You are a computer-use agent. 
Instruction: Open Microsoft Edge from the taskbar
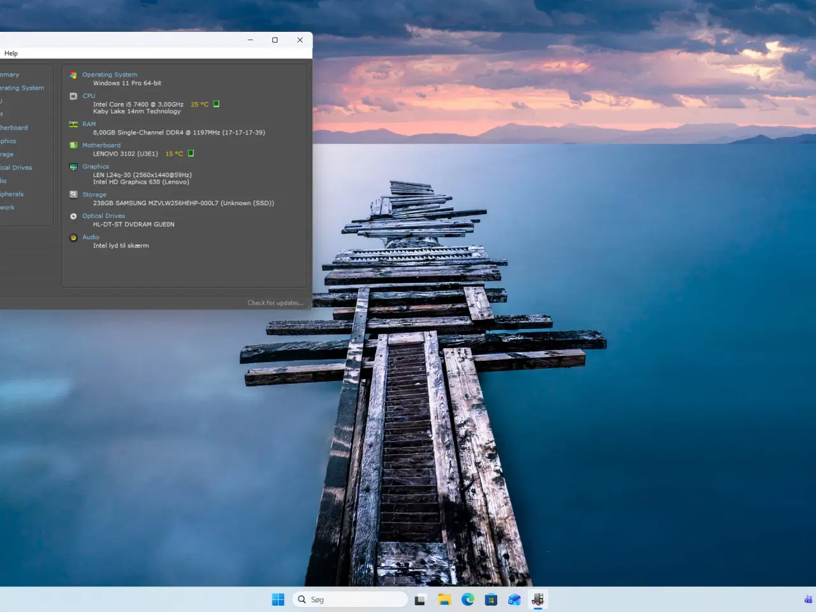468,599
